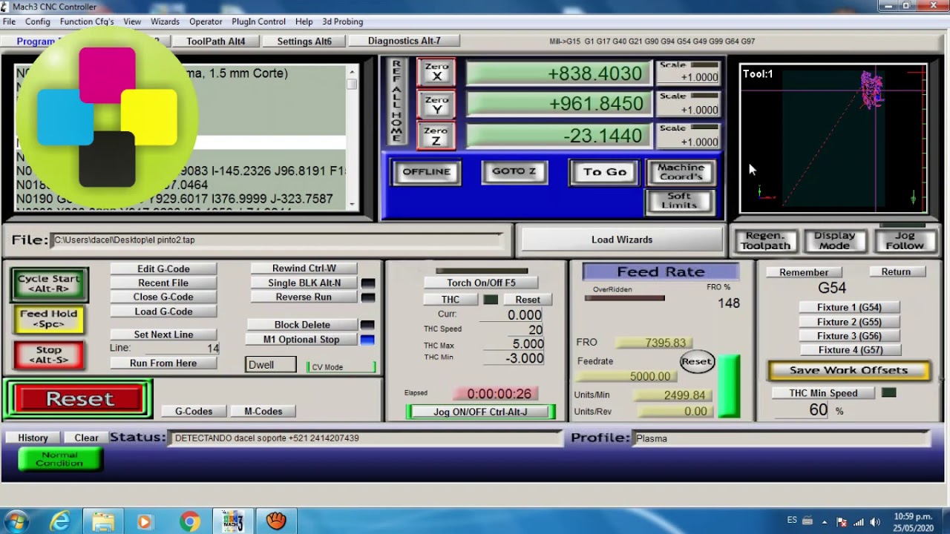This screenshot has width=950, height=534.
Task: Click the round feed rate Reset button
Action: click(696, 362)
